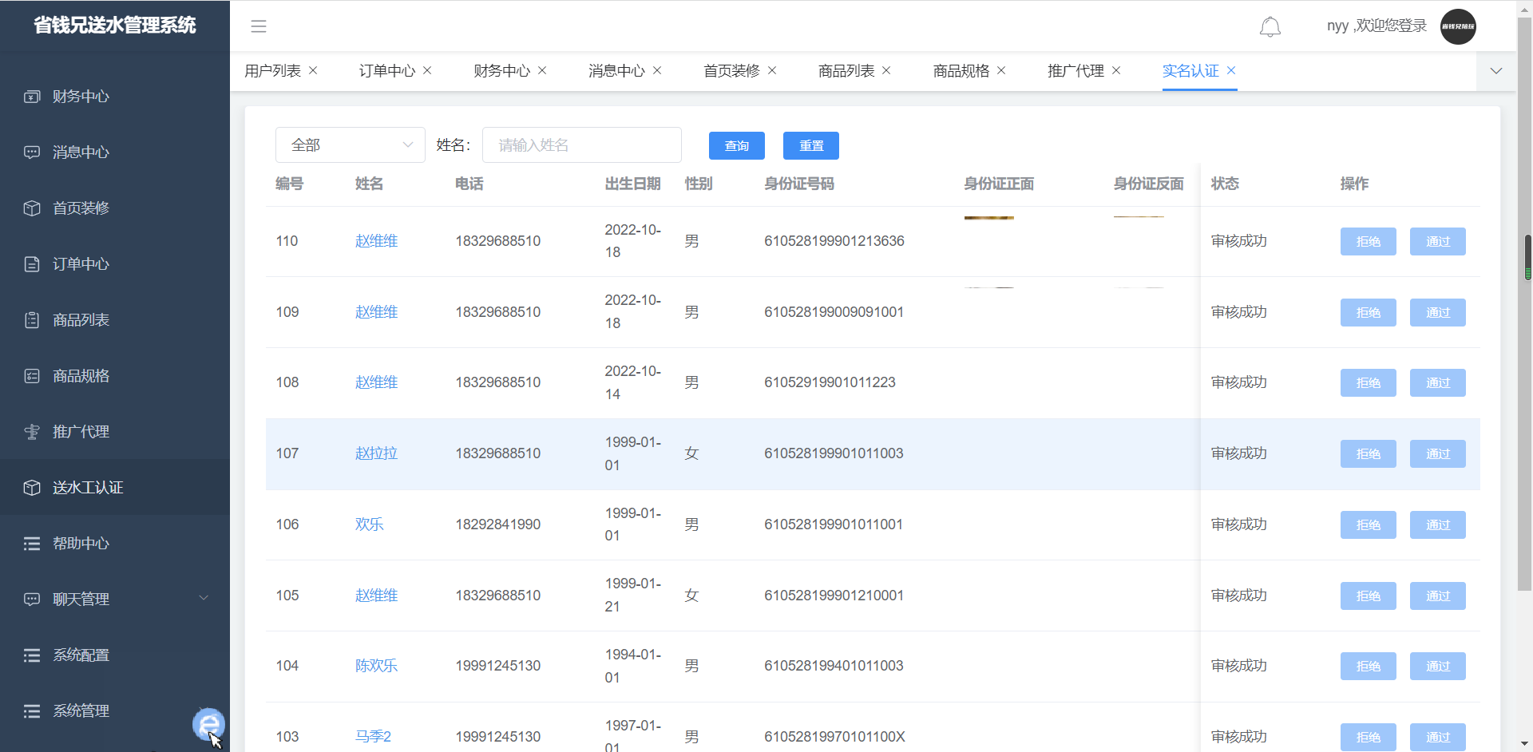Open the 赵拉拉 name link
Image resolution: width=1533 pixels, height=752 pixels.
(376, 453)
